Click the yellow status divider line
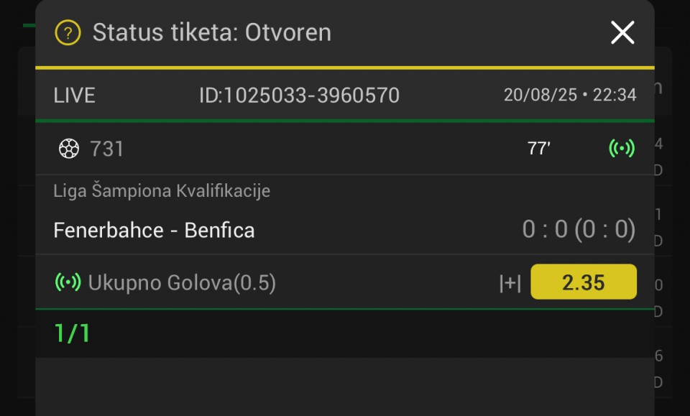Viewport: 690px width, 416px height. (x=345, y=68)
